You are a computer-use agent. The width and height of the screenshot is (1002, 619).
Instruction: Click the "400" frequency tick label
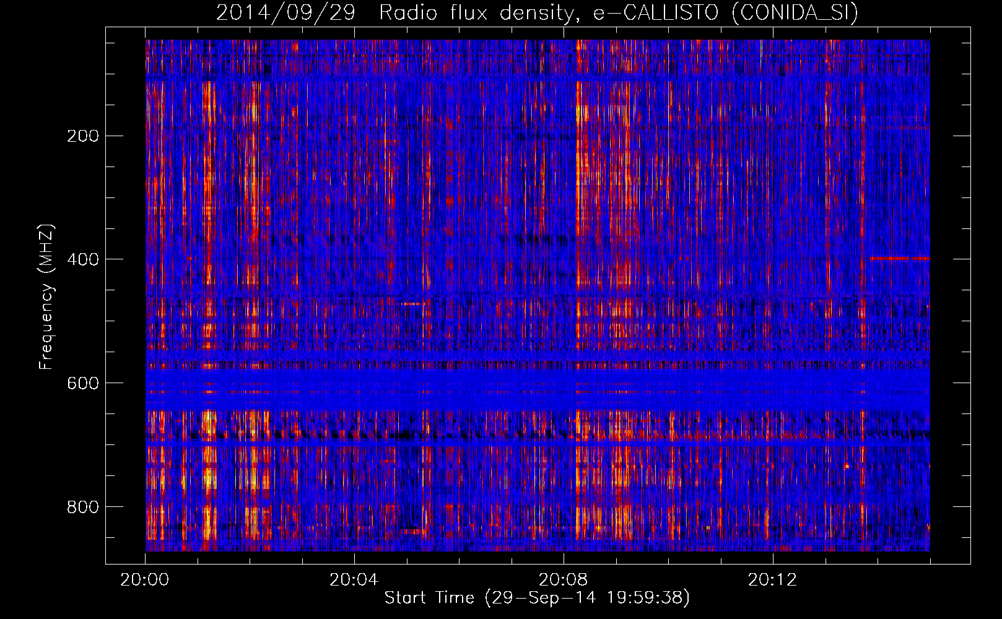coord(83,259)
